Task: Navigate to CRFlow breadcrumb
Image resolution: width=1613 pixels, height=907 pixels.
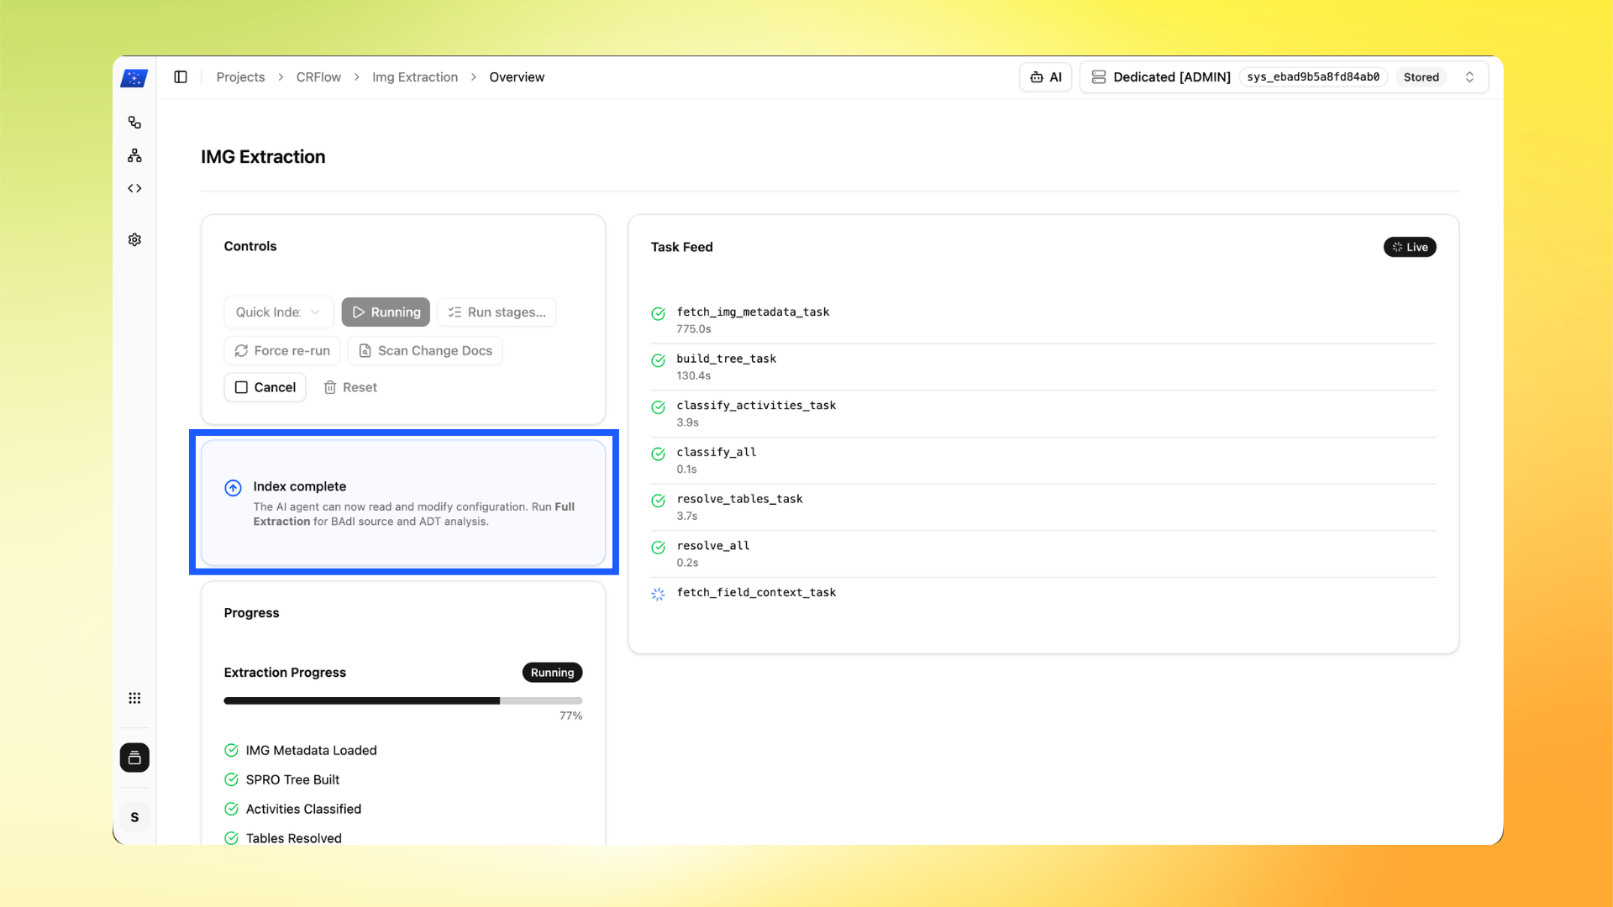Action: [x=318, y=77]
